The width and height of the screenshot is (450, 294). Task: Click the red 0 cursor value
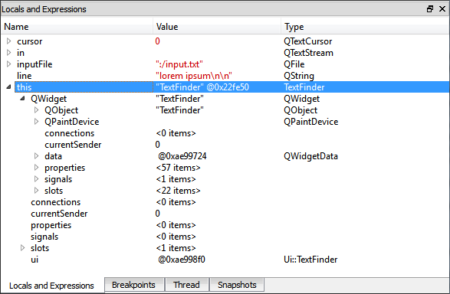point(158,41)
